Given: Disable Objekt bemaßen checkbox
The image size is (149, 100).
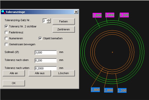Looking at the screenshot, I should (40, 38).
